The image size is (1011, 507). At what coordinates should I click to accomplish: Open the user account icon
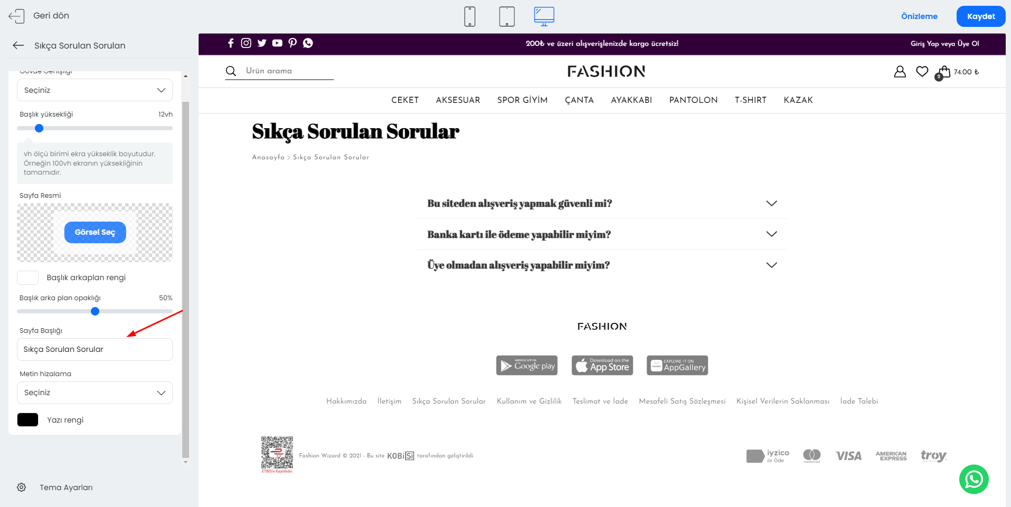(x=900, y=72)
